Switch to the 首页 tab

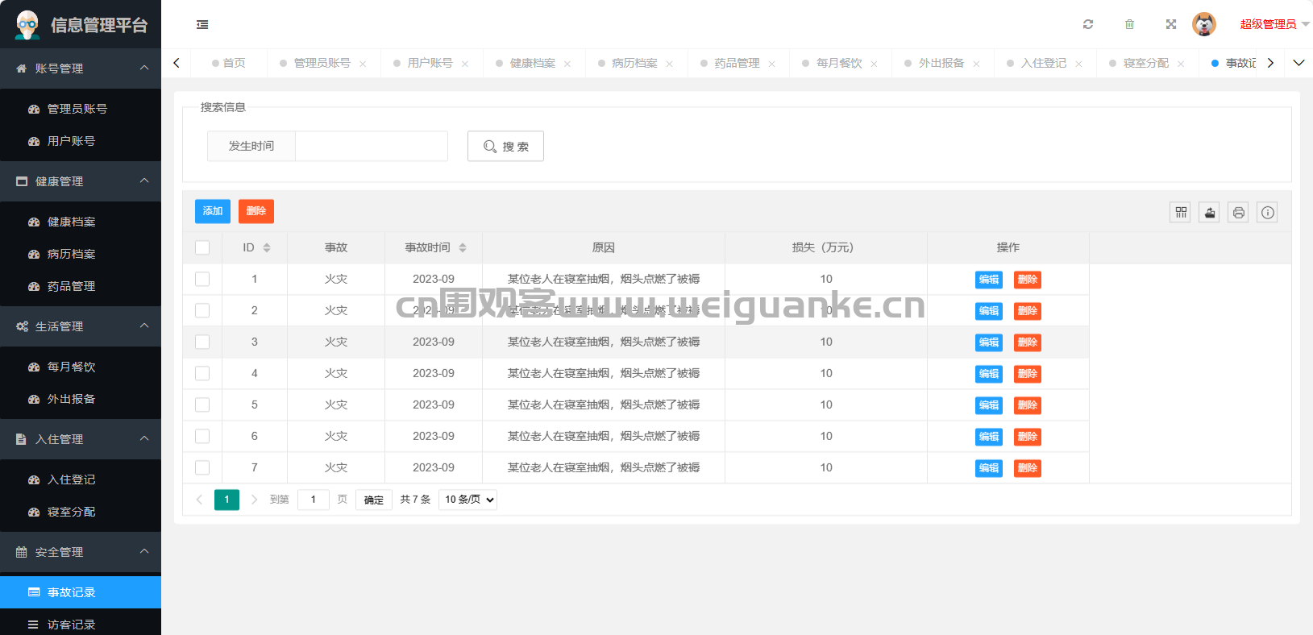pyautogui.click(x=229, y=63)
